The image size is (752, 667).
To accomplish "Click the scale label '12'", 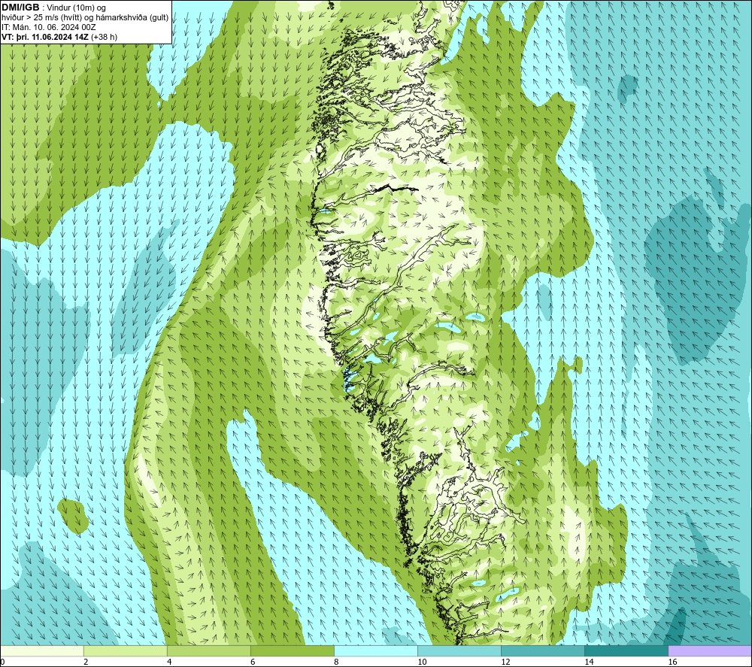I will 505,662.
